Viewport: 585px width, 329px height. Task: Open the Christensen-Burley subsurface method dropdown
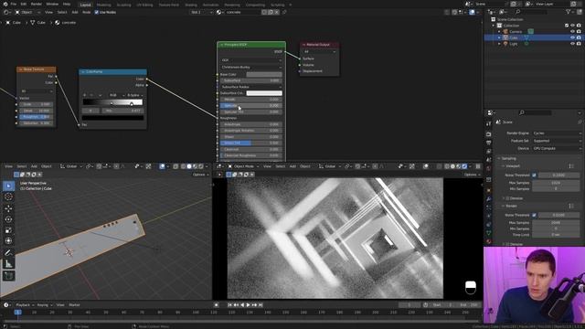[x=251, y=67]
